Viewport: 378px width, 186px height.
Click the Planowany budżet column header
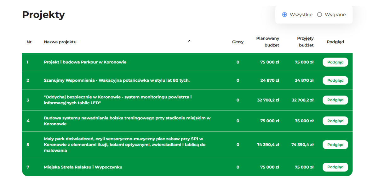[x=268, y=42]
